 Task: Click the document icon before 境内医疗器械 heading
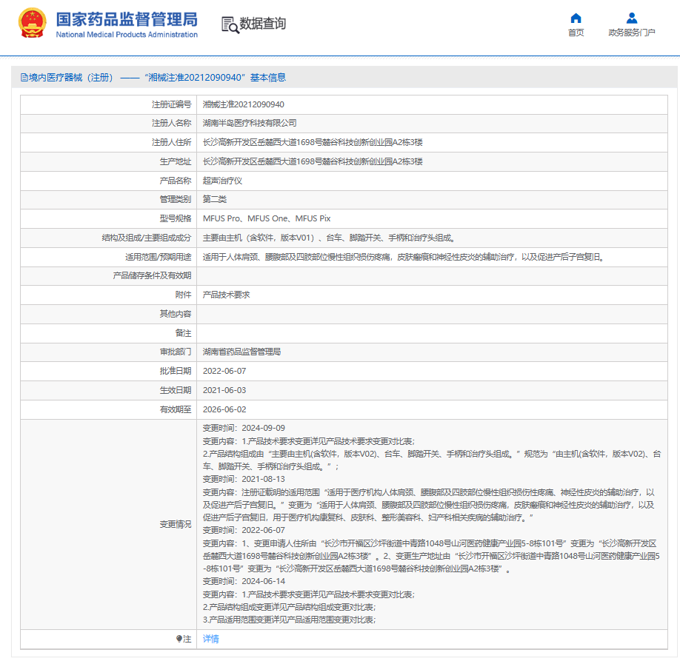pos(24,78)
